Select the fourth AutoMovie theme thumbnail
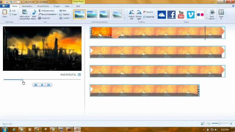 [x=117, y=14]
